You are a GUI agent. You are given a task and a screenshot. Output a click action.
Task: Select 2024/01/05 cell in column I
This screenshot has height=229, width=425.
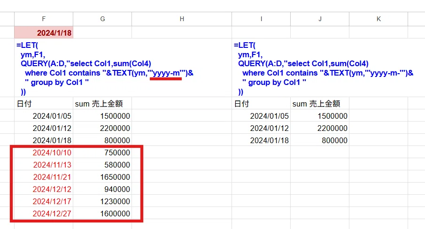click(x=261, y=116)
